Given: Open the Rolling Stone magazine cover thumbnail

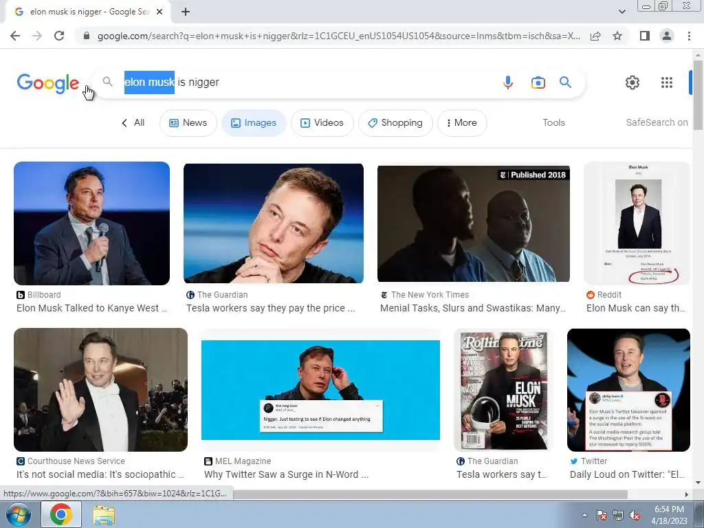Looking at the screenshot, I should 503,390.
